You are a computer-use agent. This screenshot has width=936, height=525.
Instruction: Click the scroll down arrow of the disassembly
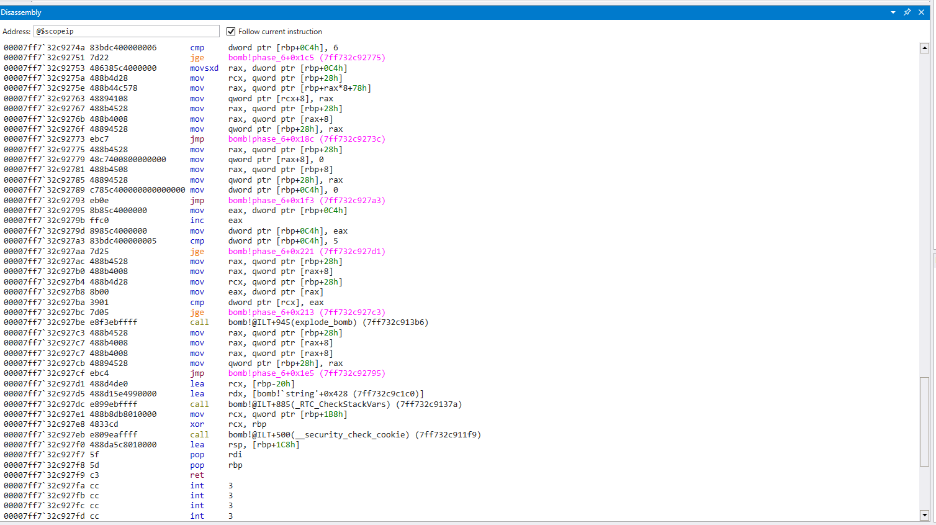924,514
